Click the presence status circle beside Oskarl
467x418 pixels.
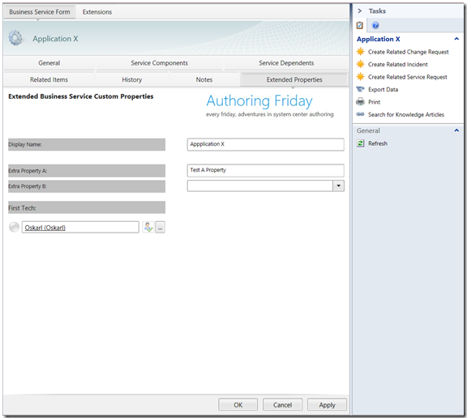click(14, 227)
